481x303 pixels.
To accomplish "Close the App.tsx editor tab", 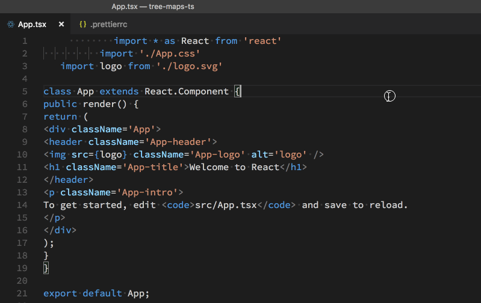I will click(61, 25).
